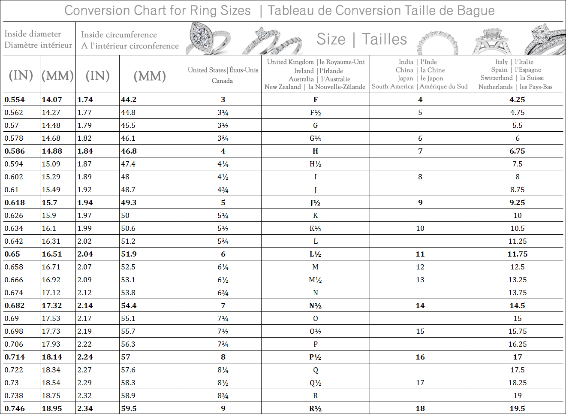Select the Italy / Spain / Switzerland column header
This screenshot has height=414, width=566.
pyautogui.click(x=517, y=74)
